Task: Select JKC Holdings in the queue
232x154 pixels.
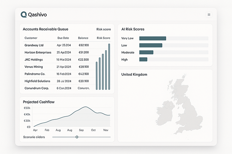Action: [x=34, y=59]
